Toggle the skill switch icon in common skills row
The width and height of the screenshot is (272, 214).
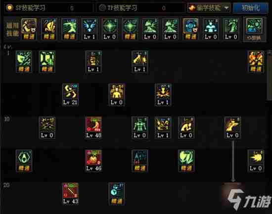pos(254,30)
